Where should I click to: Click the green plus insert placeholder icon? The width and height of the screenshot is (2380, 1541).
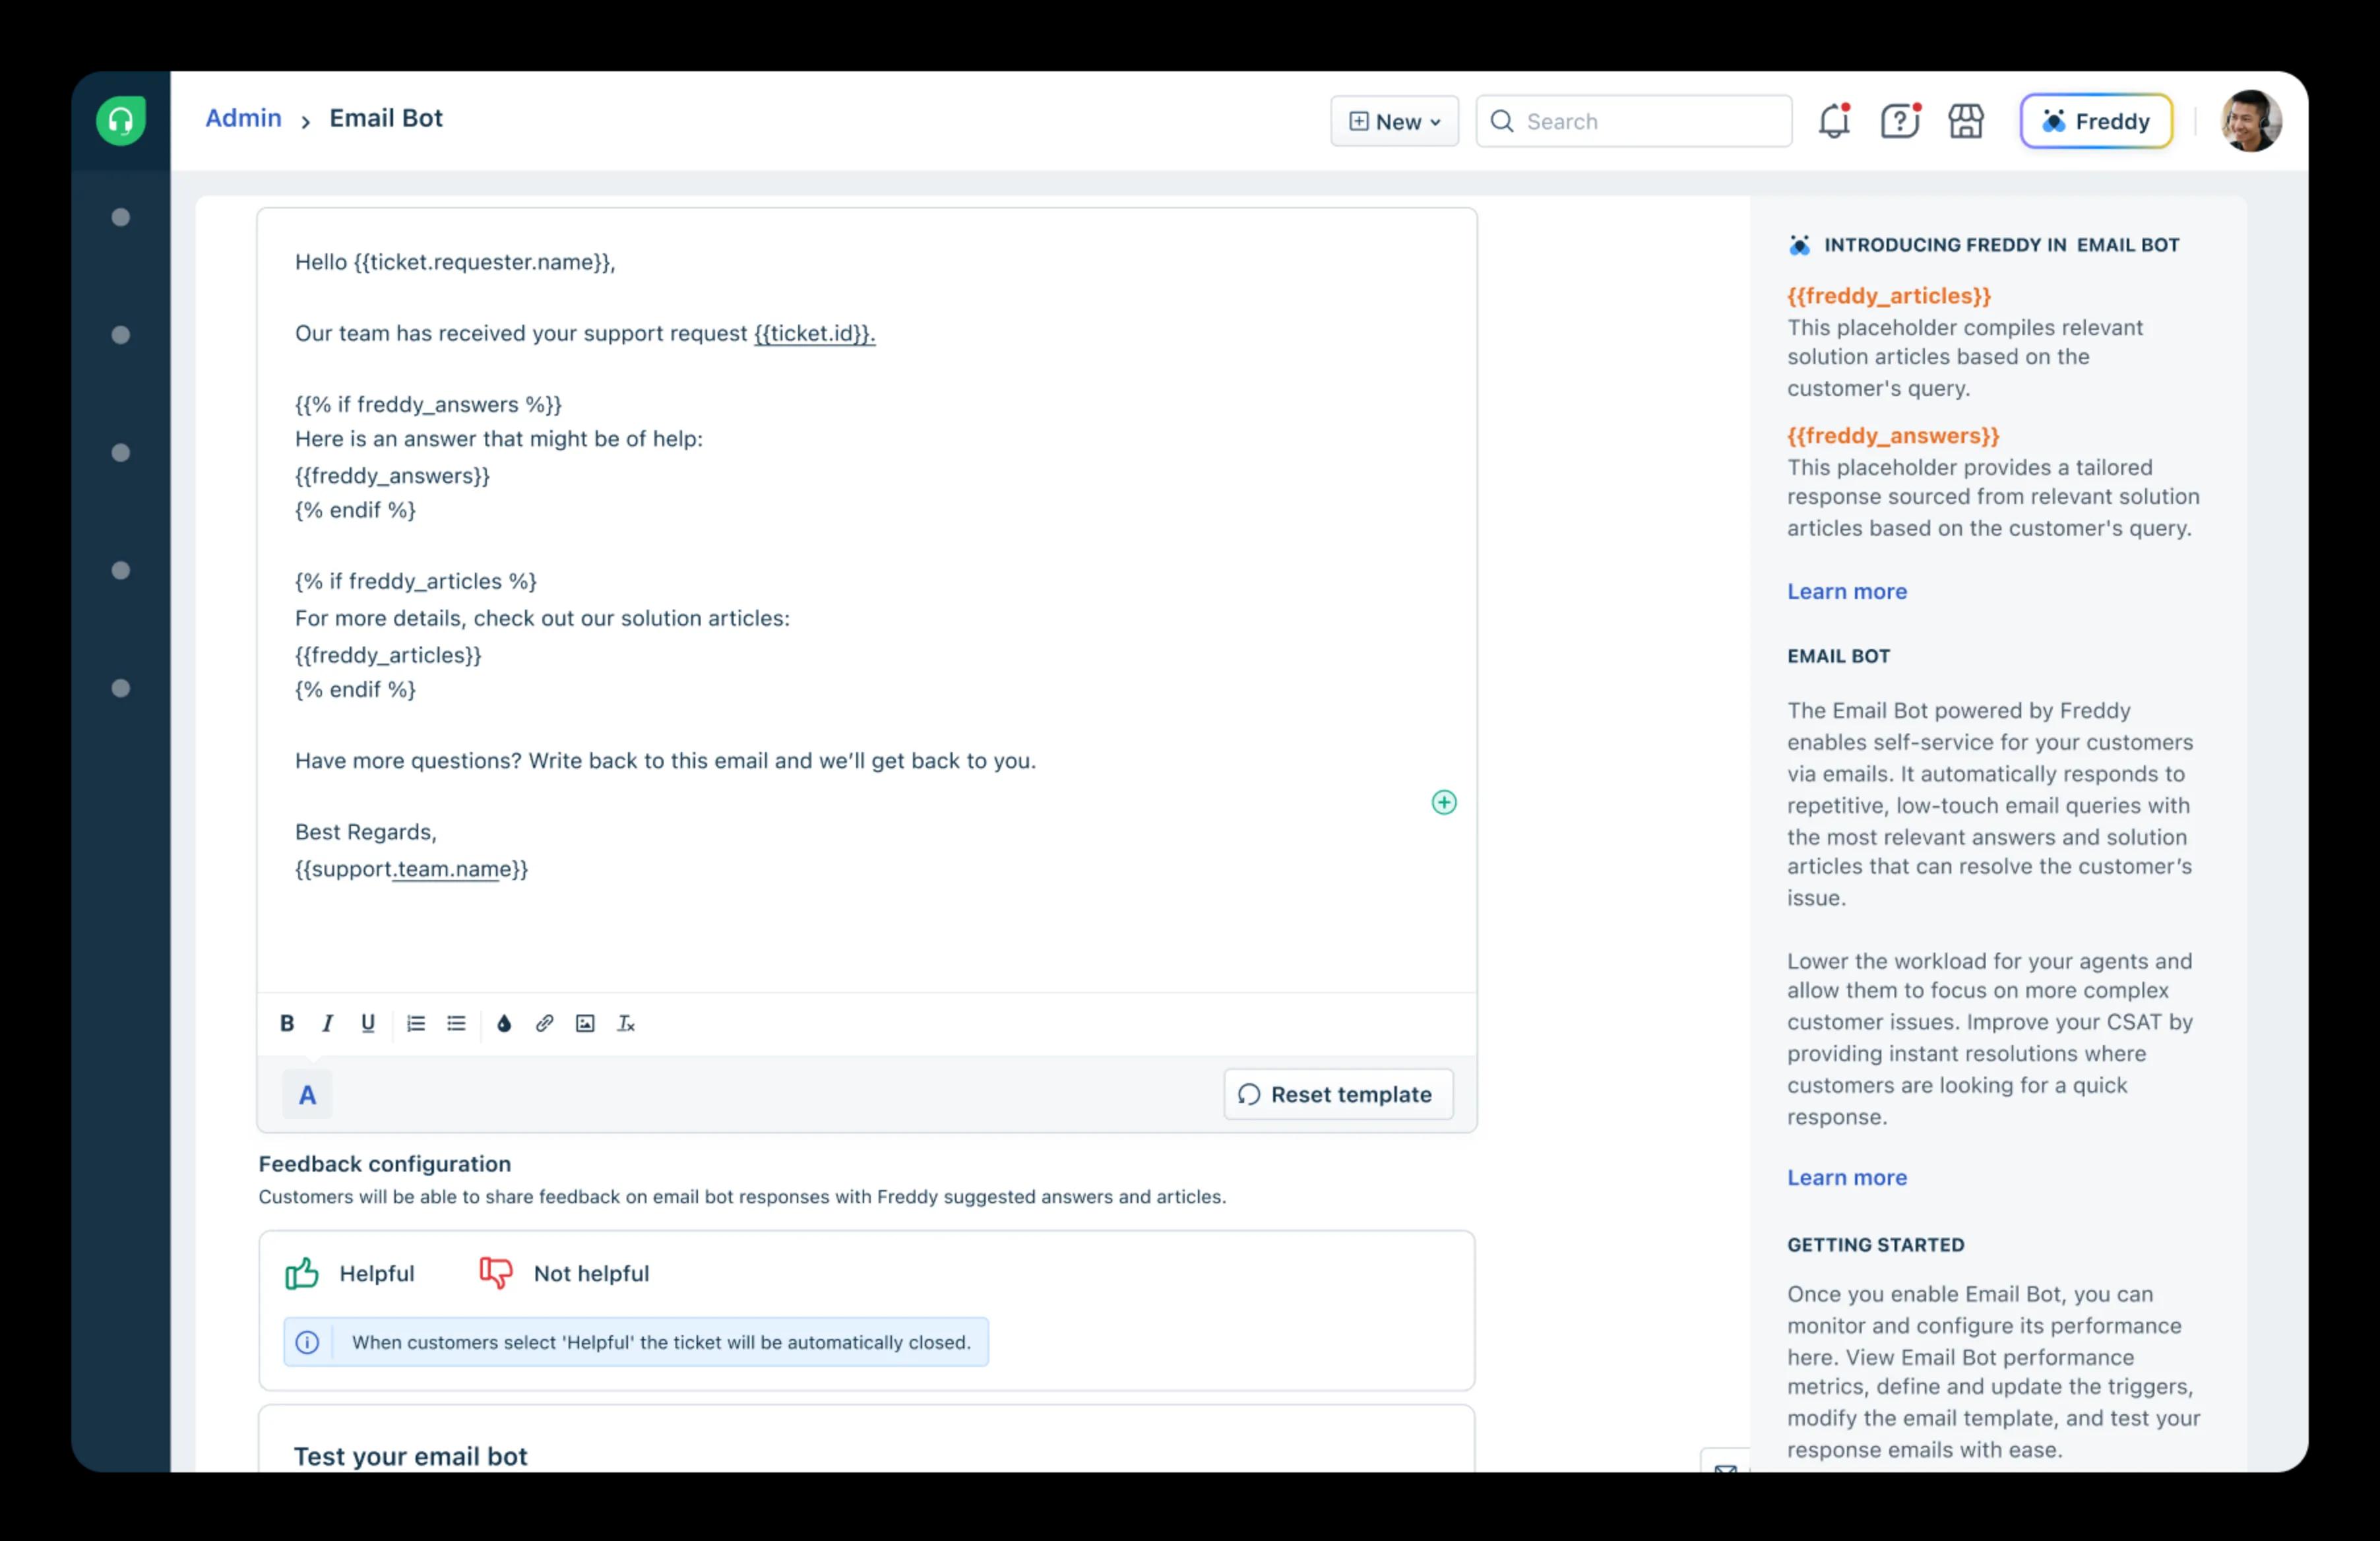click(1444, 802)
